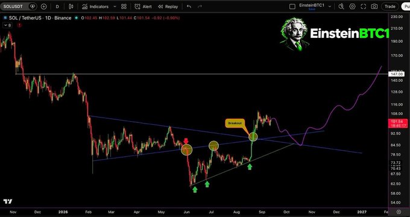Click 230.00 on the price axis

[396, 17]
